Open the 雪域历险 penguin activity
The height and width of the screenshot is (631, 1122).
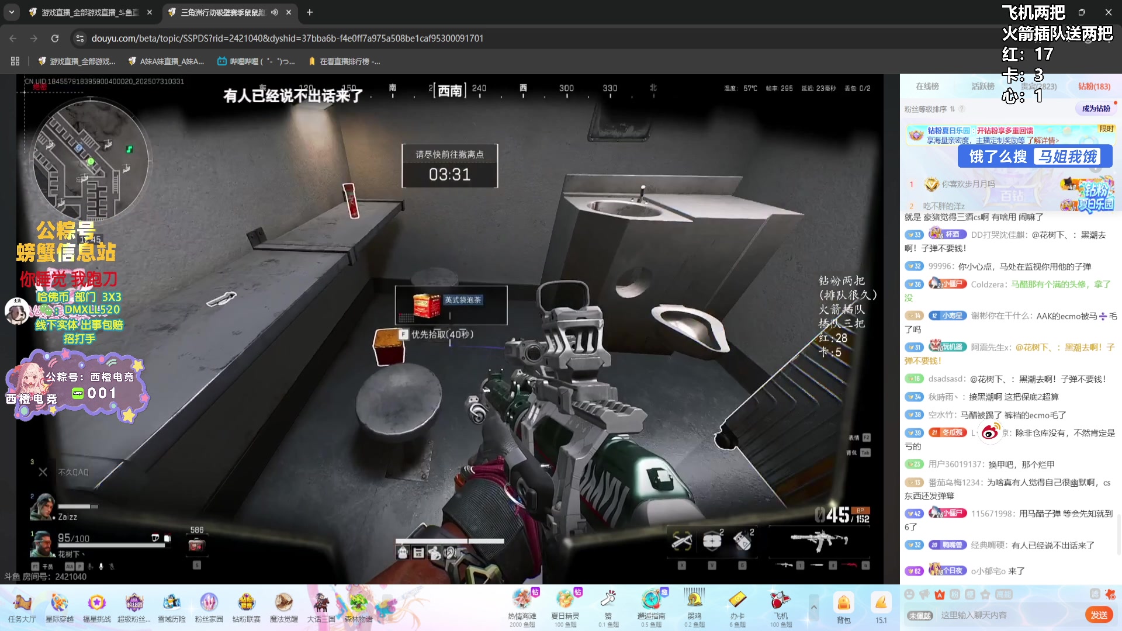[172, 607]
